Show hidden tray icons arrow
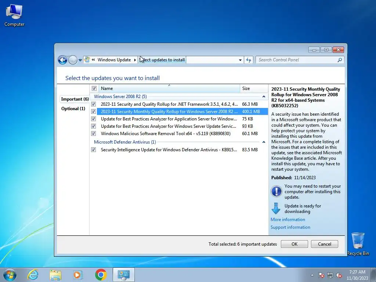Image resolution: width=376 pixels, height=282 pixels. (312, 275)
